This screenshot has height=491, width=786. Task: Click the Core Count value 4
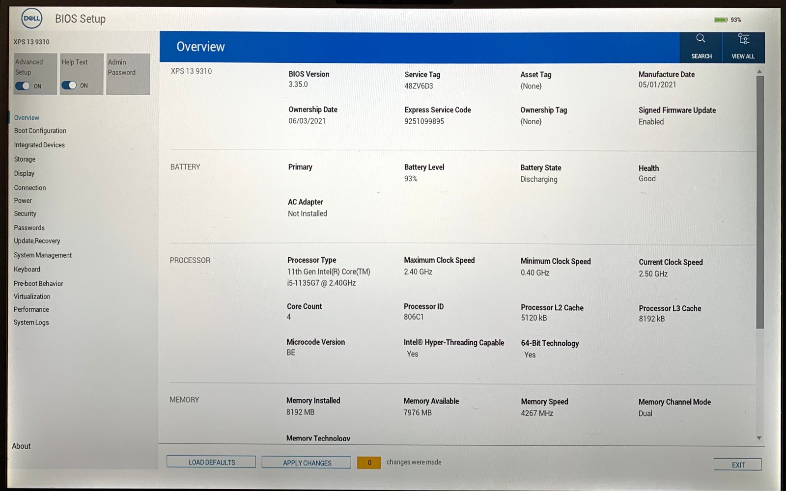(x=289, y=317)
